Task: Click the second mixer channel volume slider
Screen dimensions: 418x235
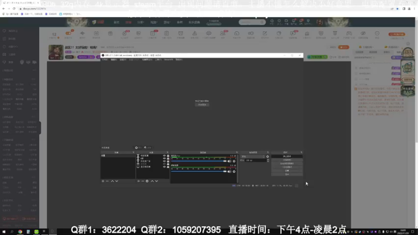Action: pos(199,172)
